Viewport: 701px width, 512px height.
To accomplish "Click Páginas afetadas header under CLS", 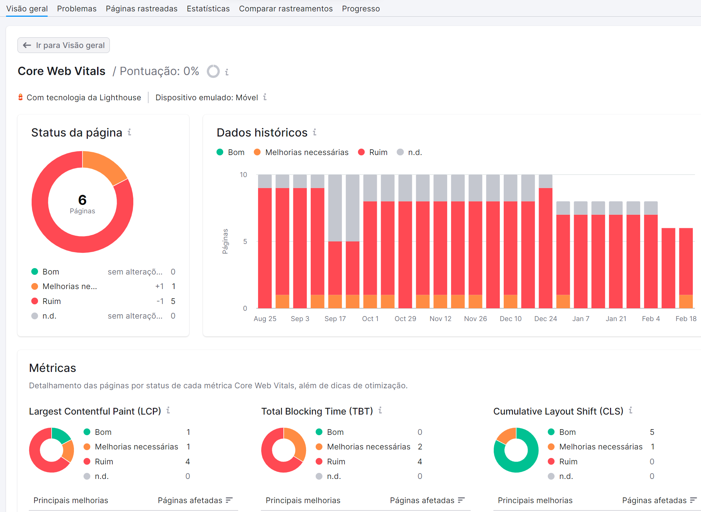I will pyautogui.click(x=654, y=500).
